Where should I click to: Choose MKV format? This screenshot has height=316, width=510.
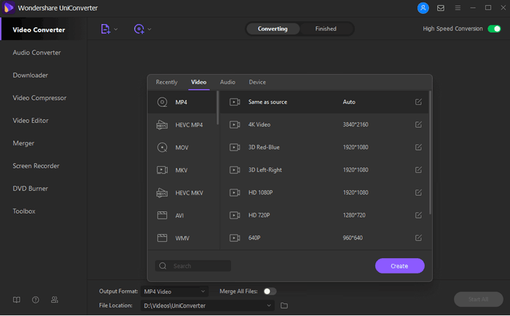click(182, 170)
